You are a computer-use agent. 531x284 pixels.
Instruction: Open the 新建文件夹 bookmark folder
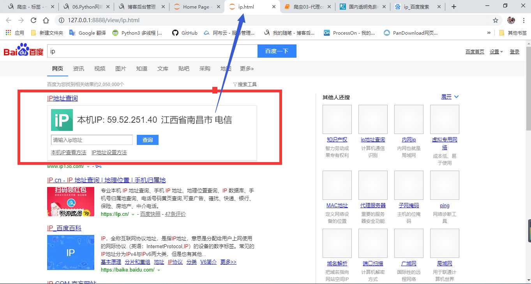(47, 33)
